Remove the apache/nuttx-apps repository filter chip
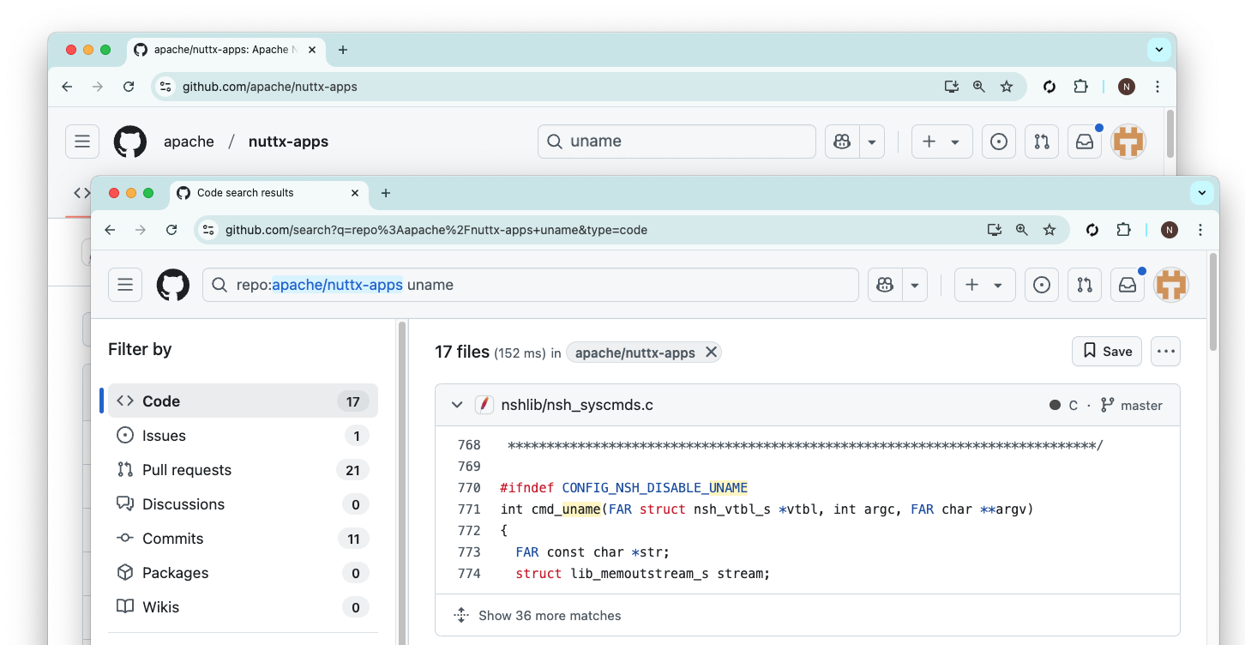The height and width of the screenshot is (645, 1245). coord(711,352)
